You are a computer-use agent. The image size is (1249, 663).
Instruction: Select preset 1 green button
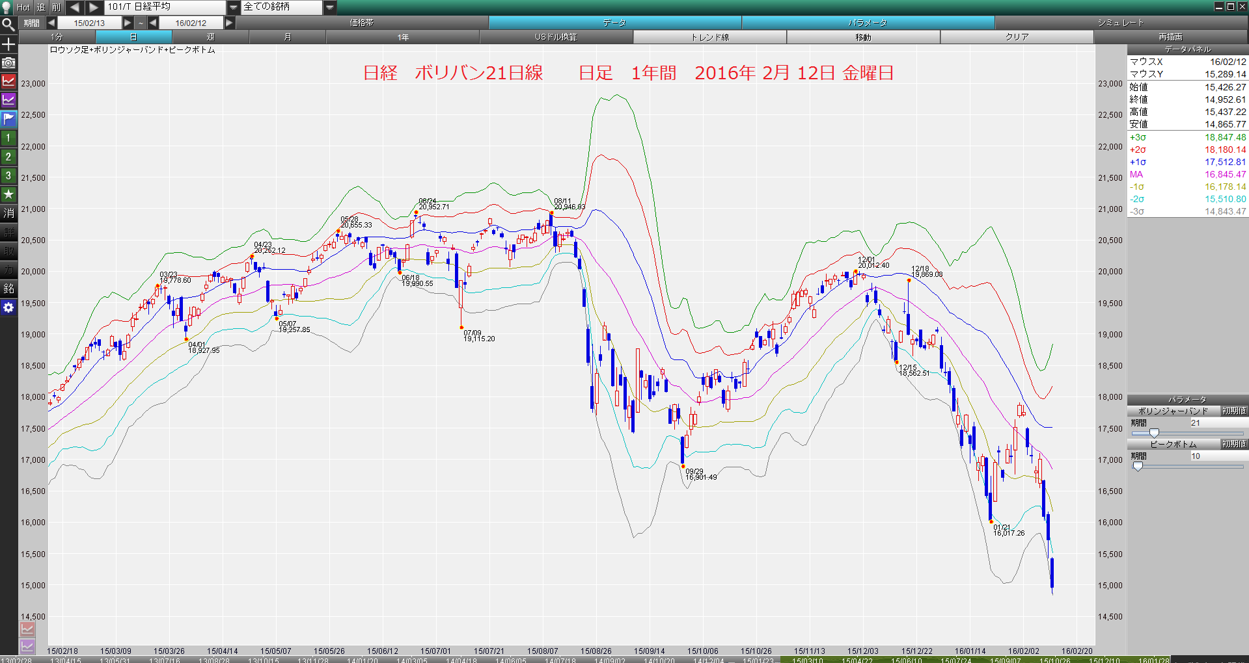(x=8, y=138)
